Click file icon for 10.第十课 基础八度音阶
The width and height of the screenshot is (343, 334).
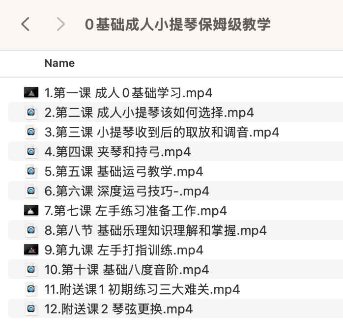click(x=31, y=270)
